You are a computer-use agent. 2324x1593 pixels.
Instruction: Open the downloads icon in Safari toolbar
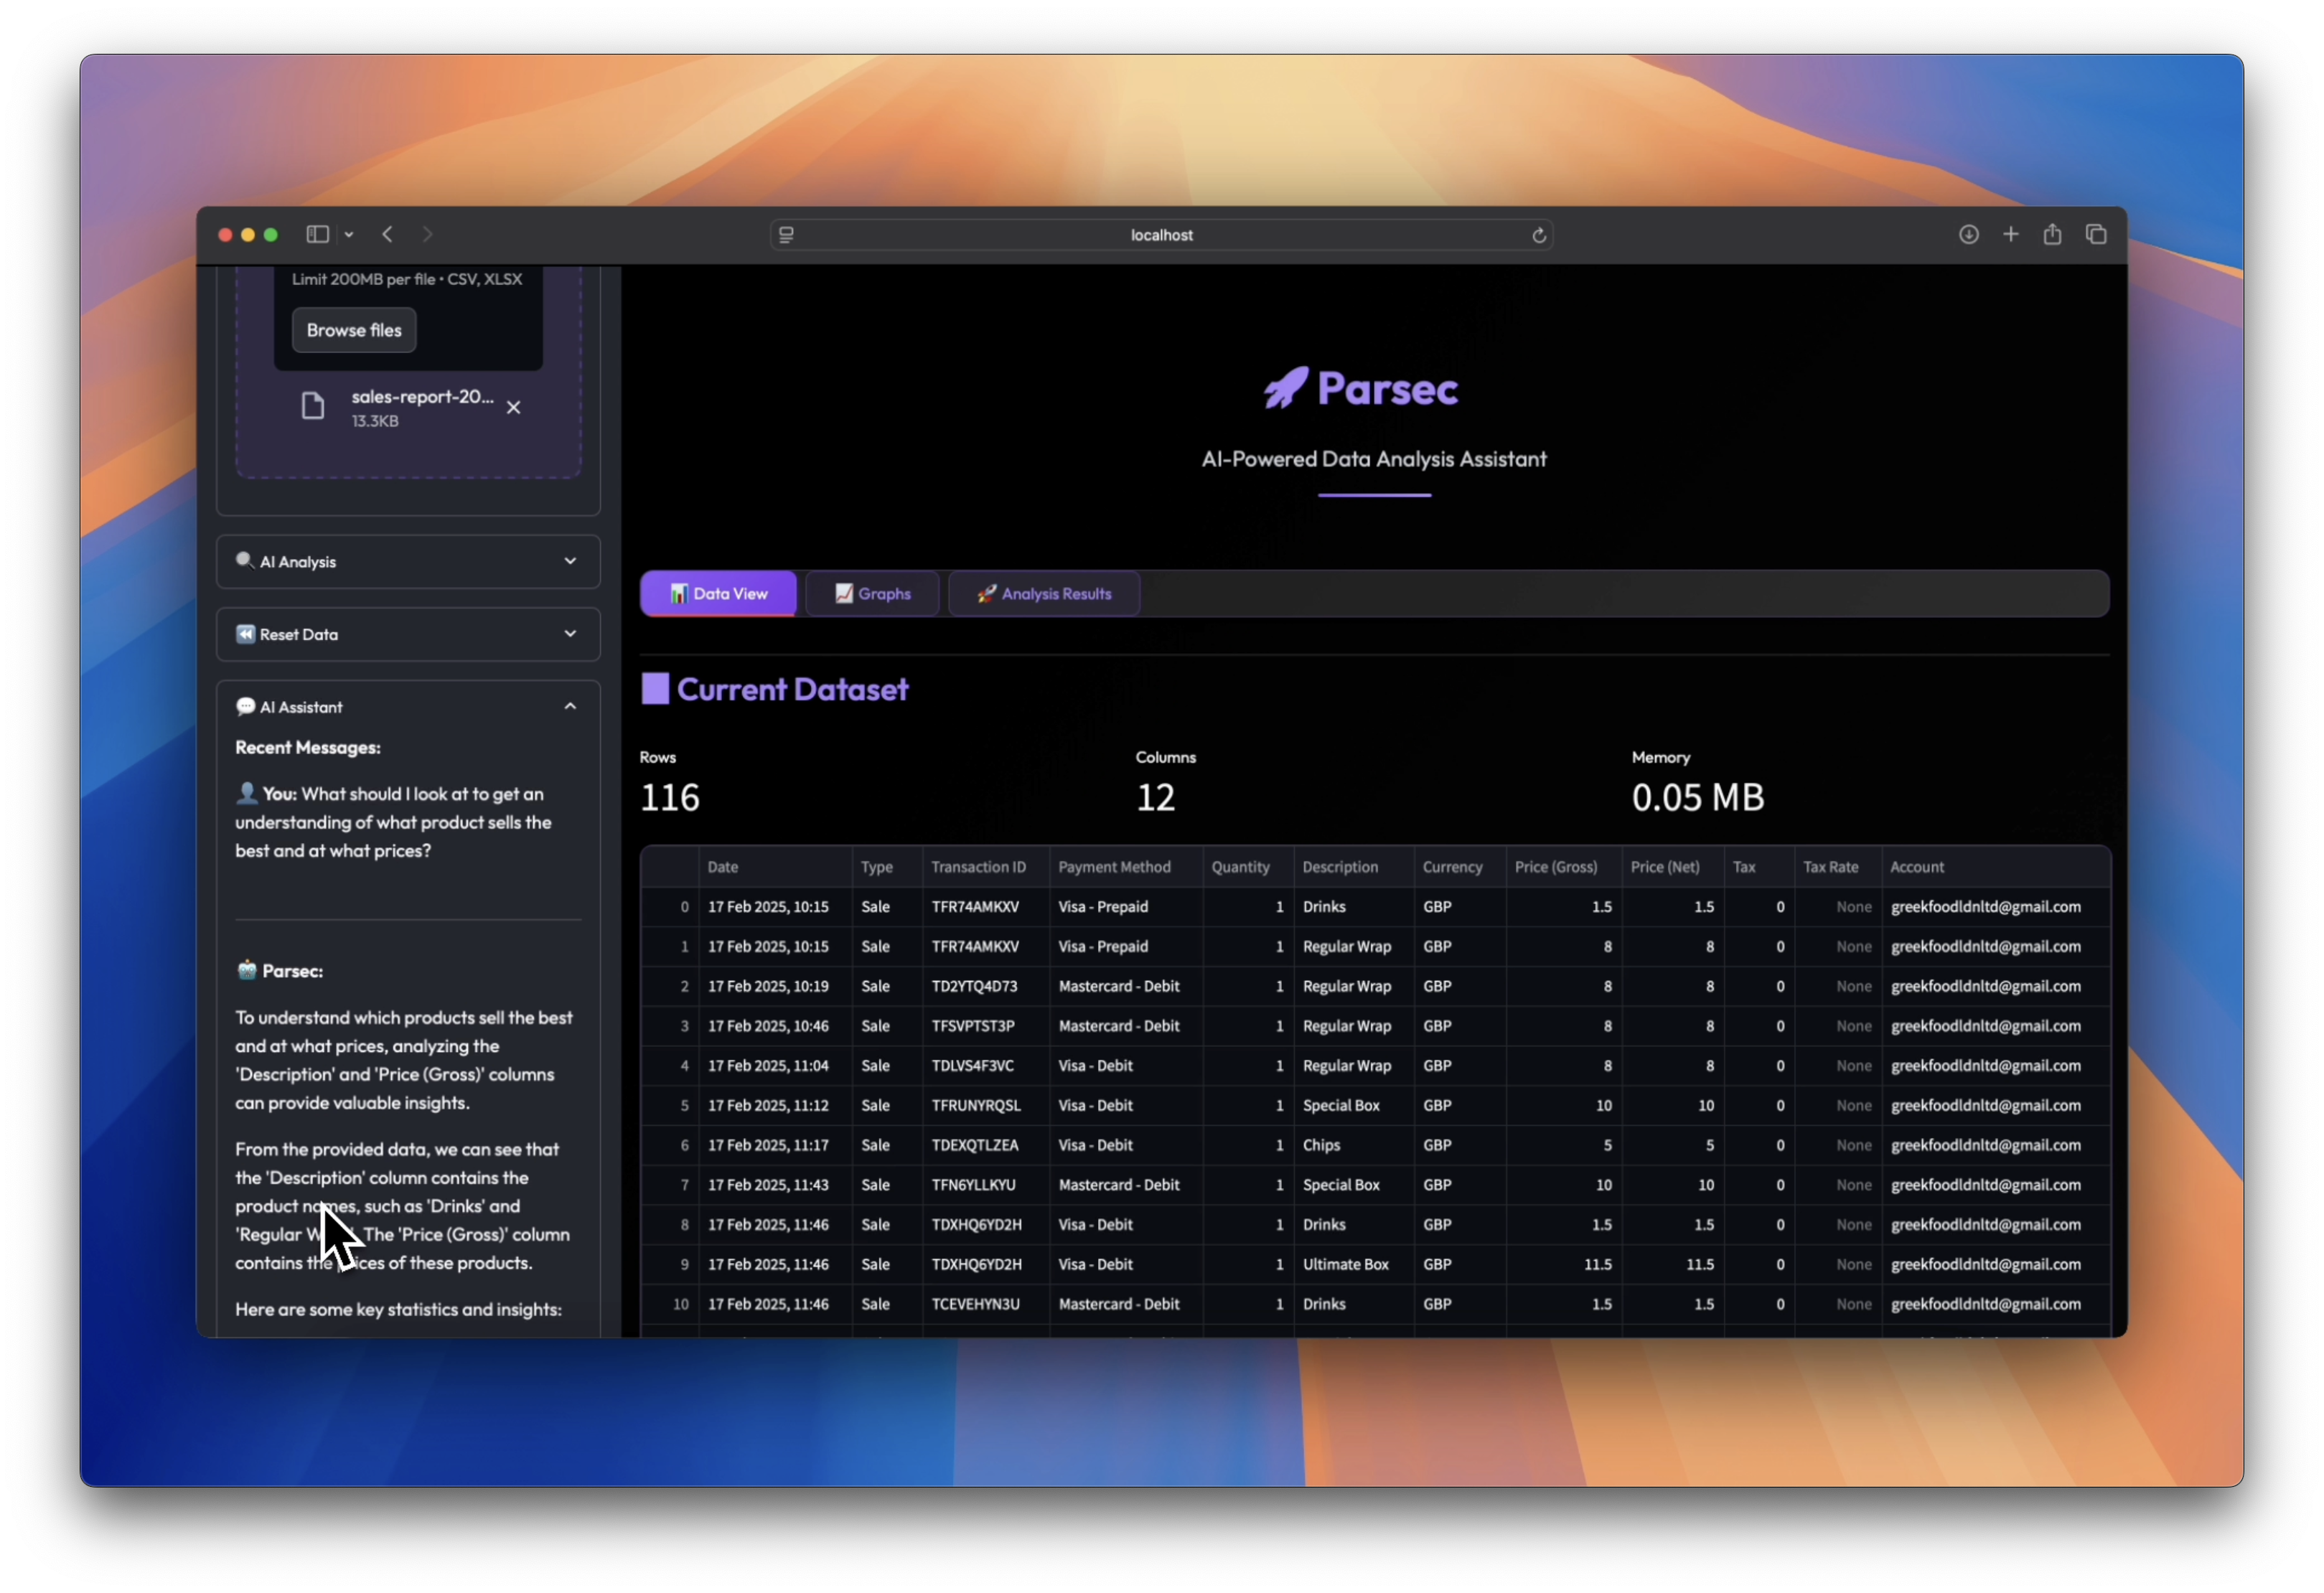click(x=1968, y=234)
